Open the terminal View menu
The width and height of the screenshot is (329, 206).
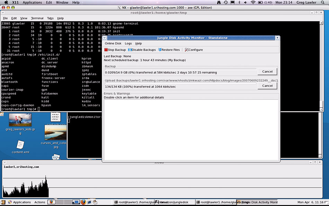coord(24,18)
